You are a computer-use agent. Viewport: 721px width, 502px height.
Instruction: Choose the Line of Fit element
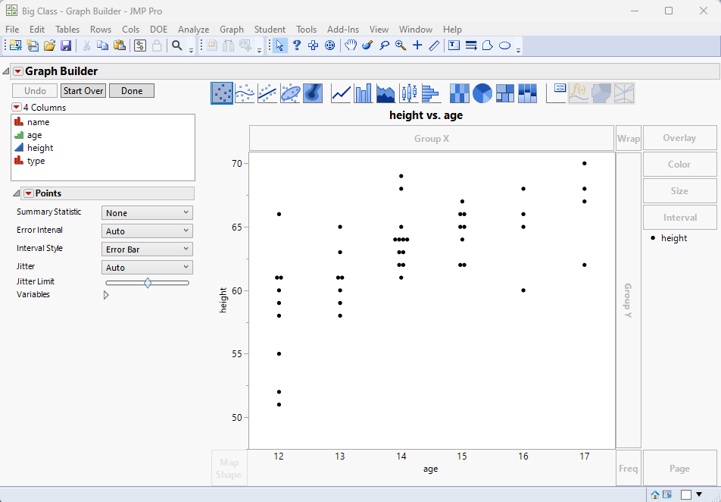(267, 93)
